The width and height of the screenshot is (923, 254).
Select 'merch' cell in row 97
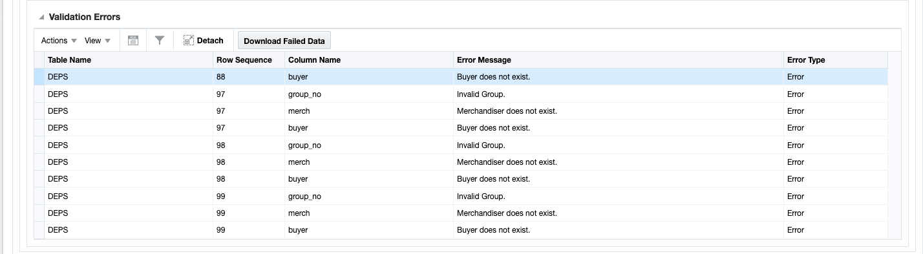[x=369, y=111]
